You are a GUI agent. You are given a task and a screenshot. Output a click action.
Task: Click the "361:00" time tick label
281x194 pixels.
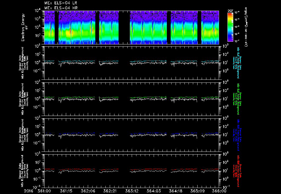pyautogui.click(x=44, y=191)
